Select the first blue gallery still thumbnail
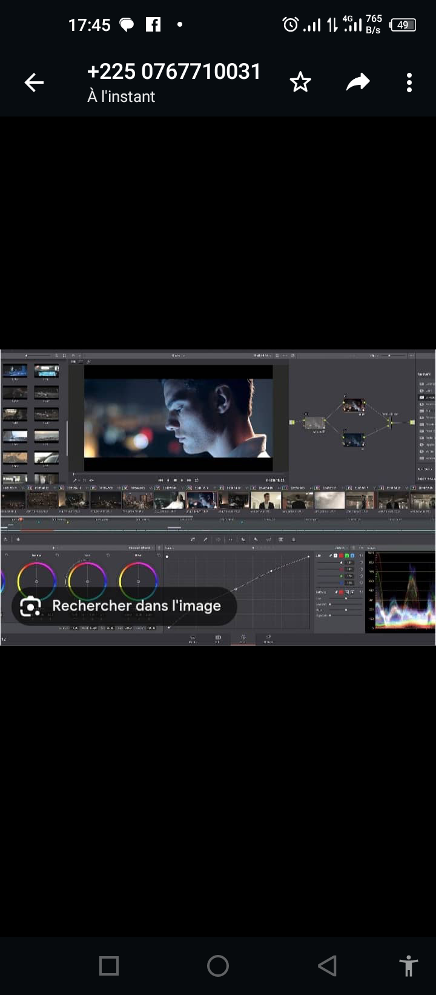 (x=15, y=369)
